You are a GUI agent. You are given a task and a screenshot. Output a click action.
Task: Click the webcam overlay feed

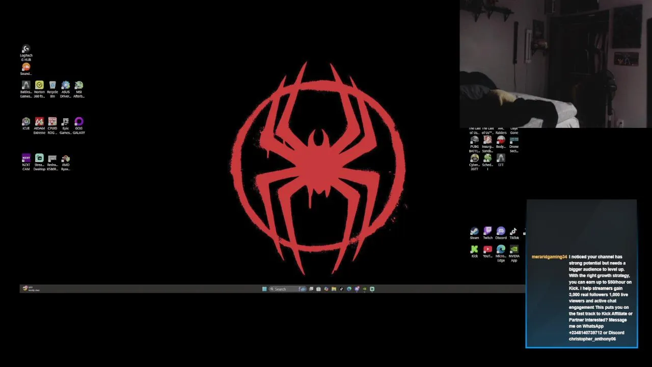pos(556,64)
